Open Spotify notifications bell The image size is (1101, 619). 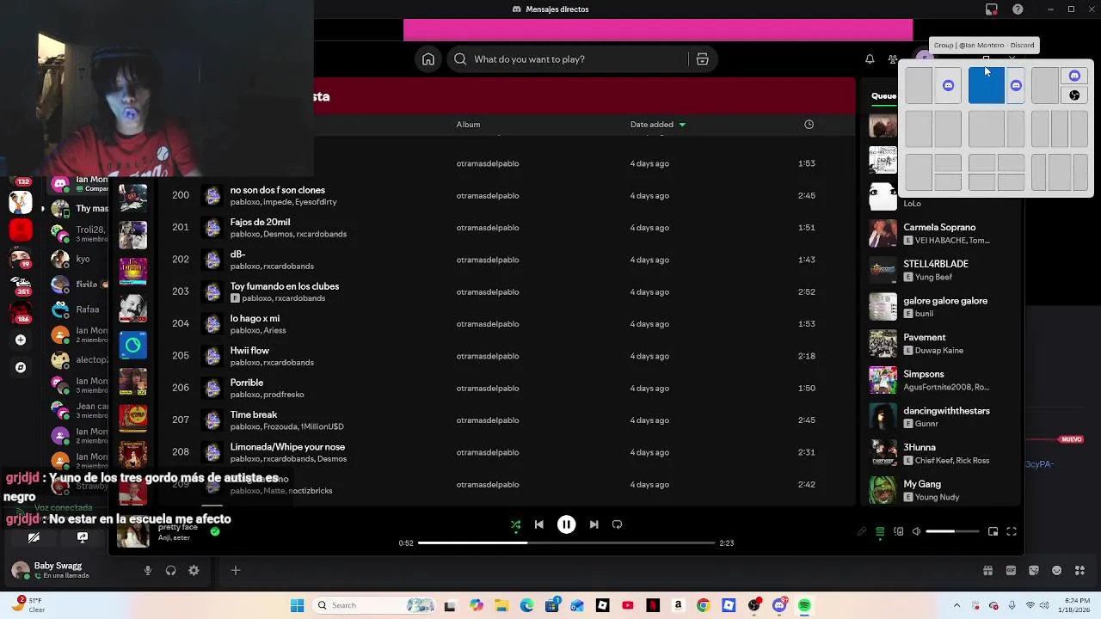pyautogui.click(x=870, y=59)
